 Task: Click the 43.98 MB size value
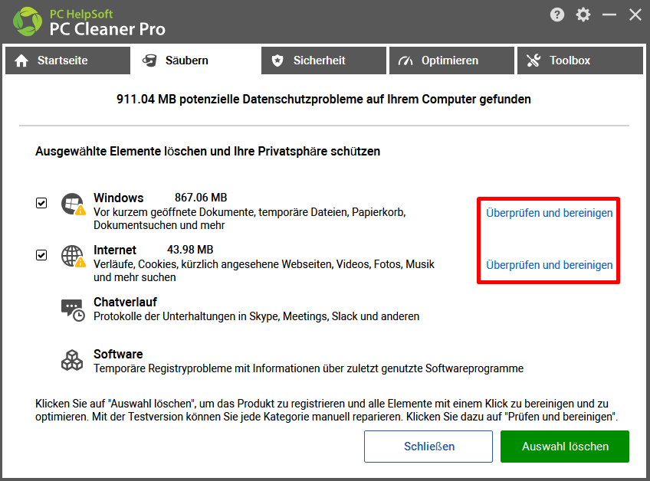pyautogui.click(x=190, y=250)
